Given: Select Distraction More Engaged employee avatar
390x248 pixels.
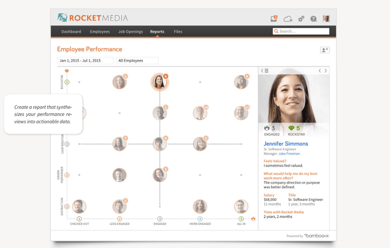Looking at the screenshot, I should 200,206.
